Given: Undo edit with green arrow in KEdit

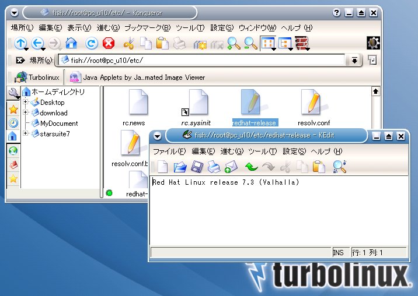Looking at the screenshot, I should pyautogui.click(x=251, y=167).
